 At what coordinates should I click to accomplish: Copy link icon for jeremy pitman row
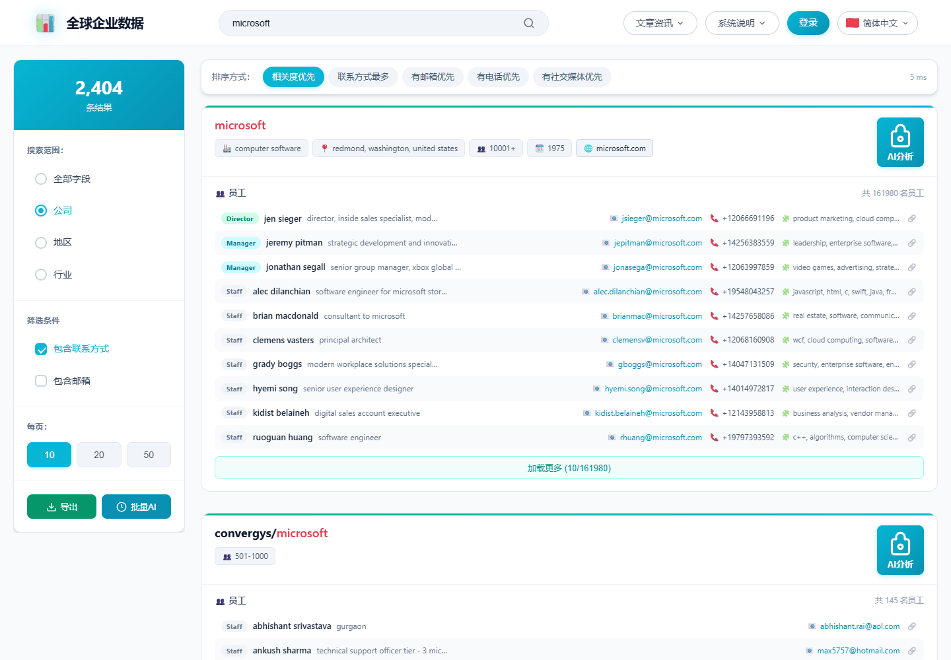[912, 243]
